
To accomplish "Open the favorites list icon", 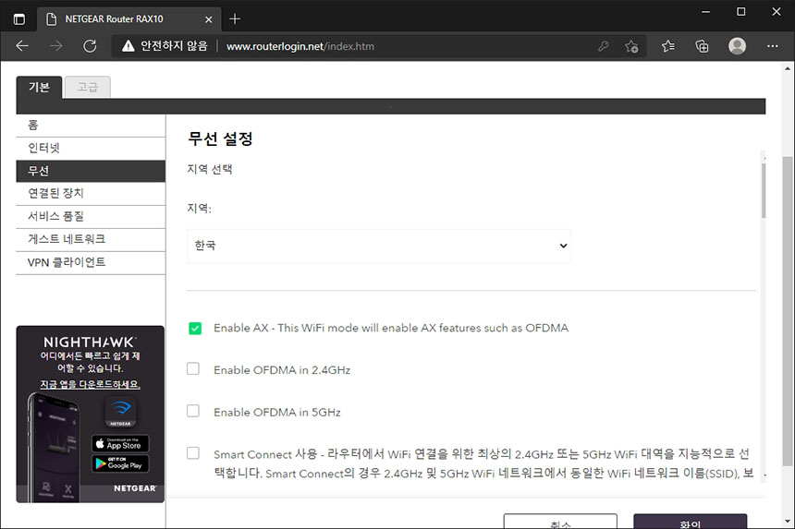I will 667,46.
